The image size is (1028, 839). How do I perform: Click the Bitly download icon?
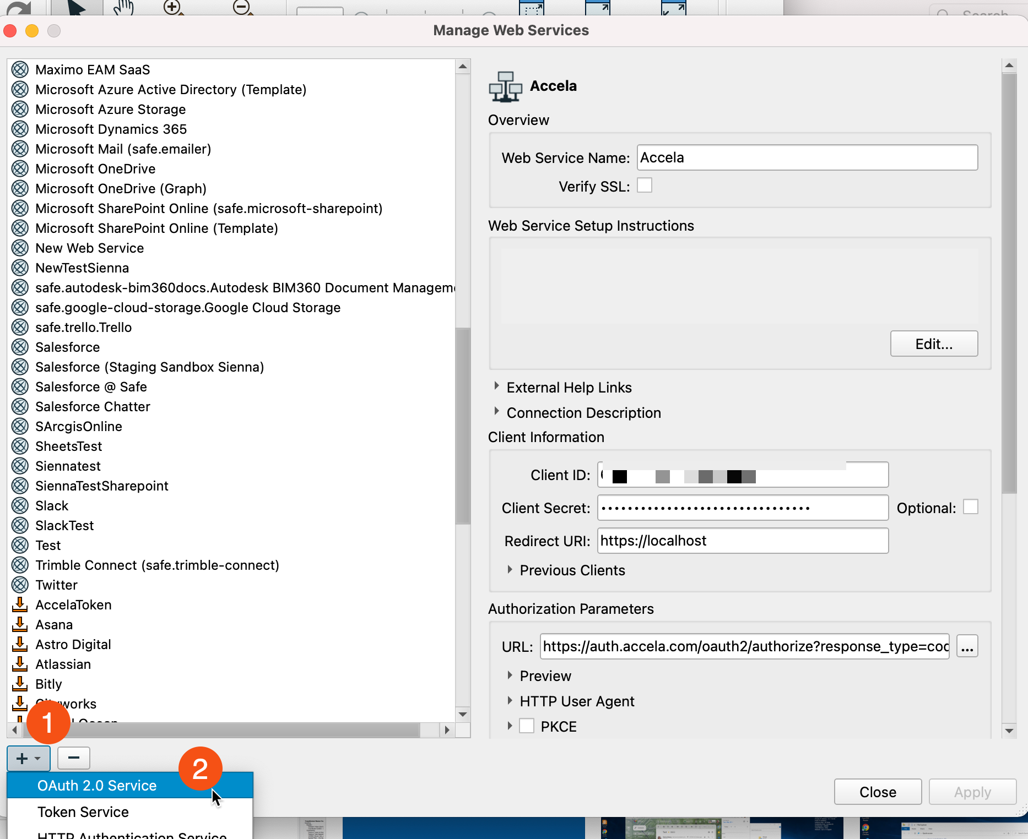(20, 684)
